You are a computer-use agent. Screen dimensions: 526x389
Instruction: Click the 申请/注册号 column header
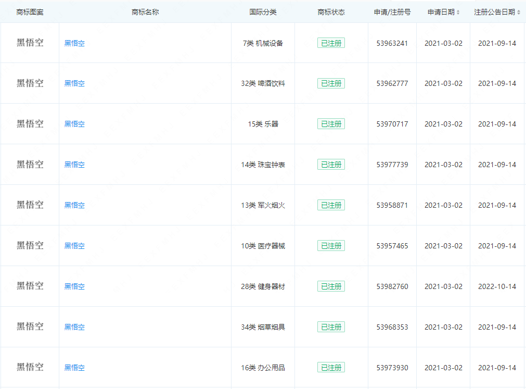pos(392,12)
